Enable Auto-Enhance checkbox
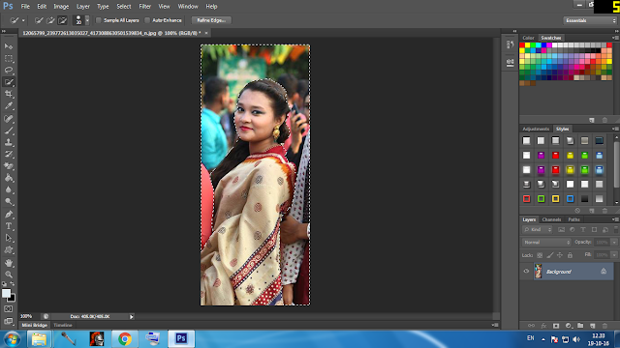The height and width of the screenshot is (348, 620). [147, 20]
